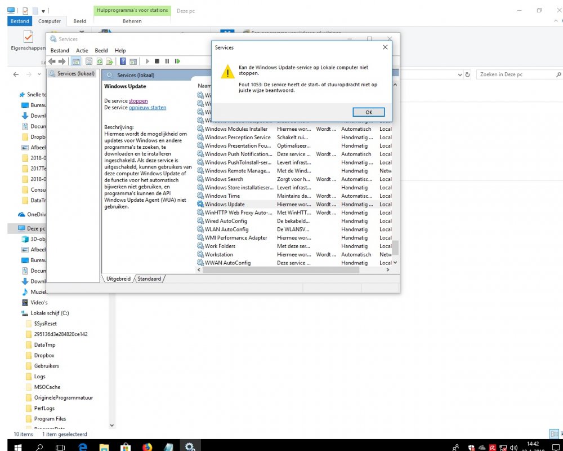Click the Refresh icon in Services toolbar
The width and height of the screenshot is (563, 451).
[100, 61]
